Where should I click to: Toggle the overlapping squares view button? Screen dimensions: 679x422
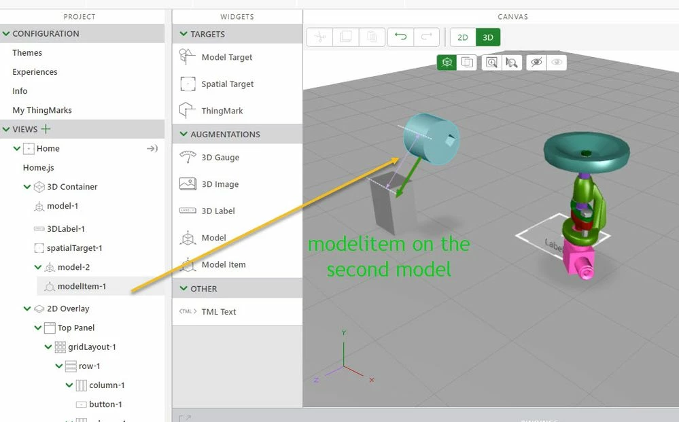coord(467,63)
